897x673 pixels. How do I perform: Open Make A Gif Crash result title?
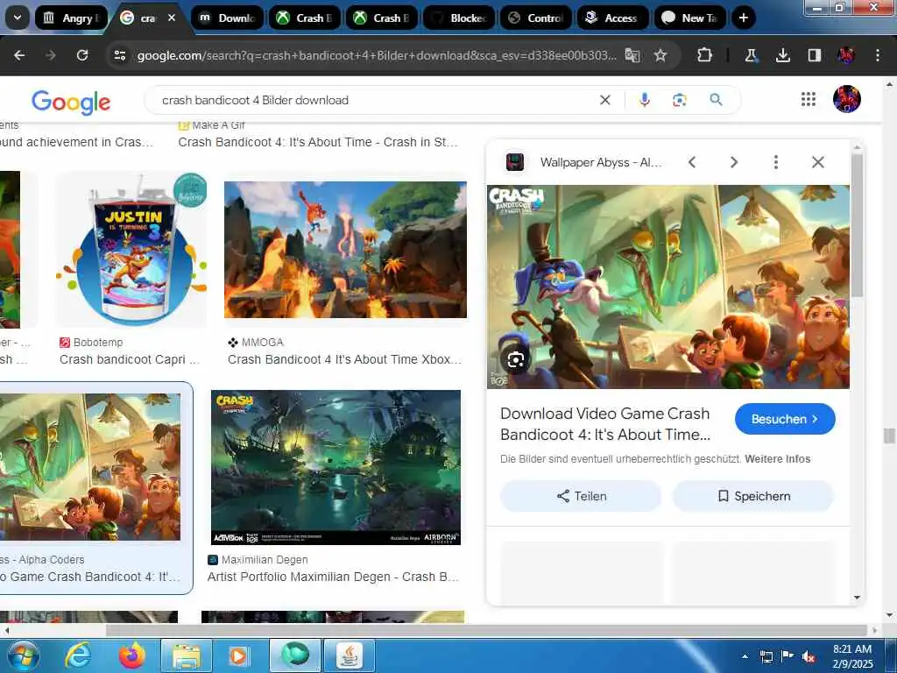[x=318, y=142]
